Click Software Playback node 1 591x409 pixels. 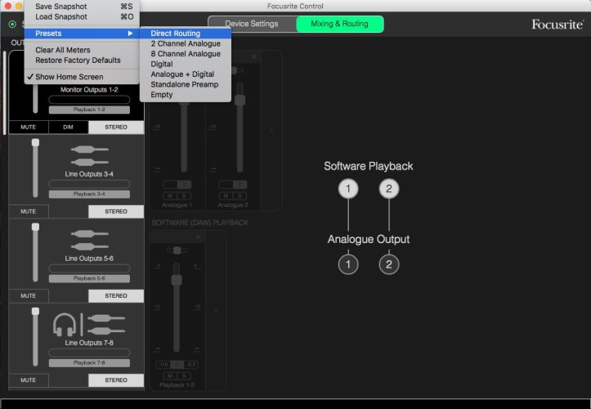click(348, 188)
